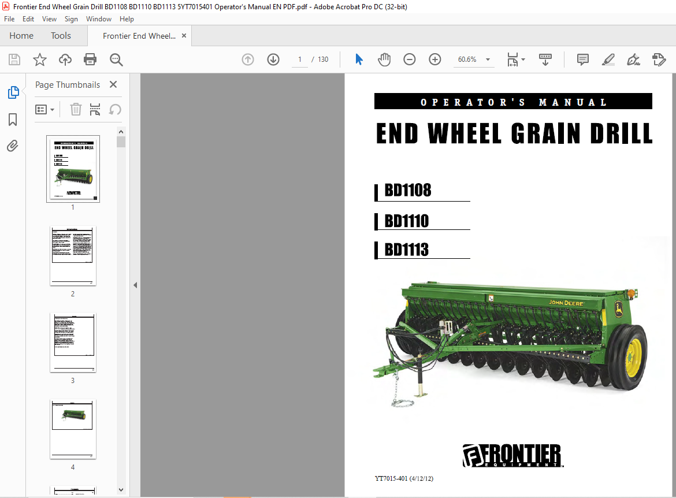Click the scrolling mode keyboard icon
The image size is (676, 498).
(545, 60)
